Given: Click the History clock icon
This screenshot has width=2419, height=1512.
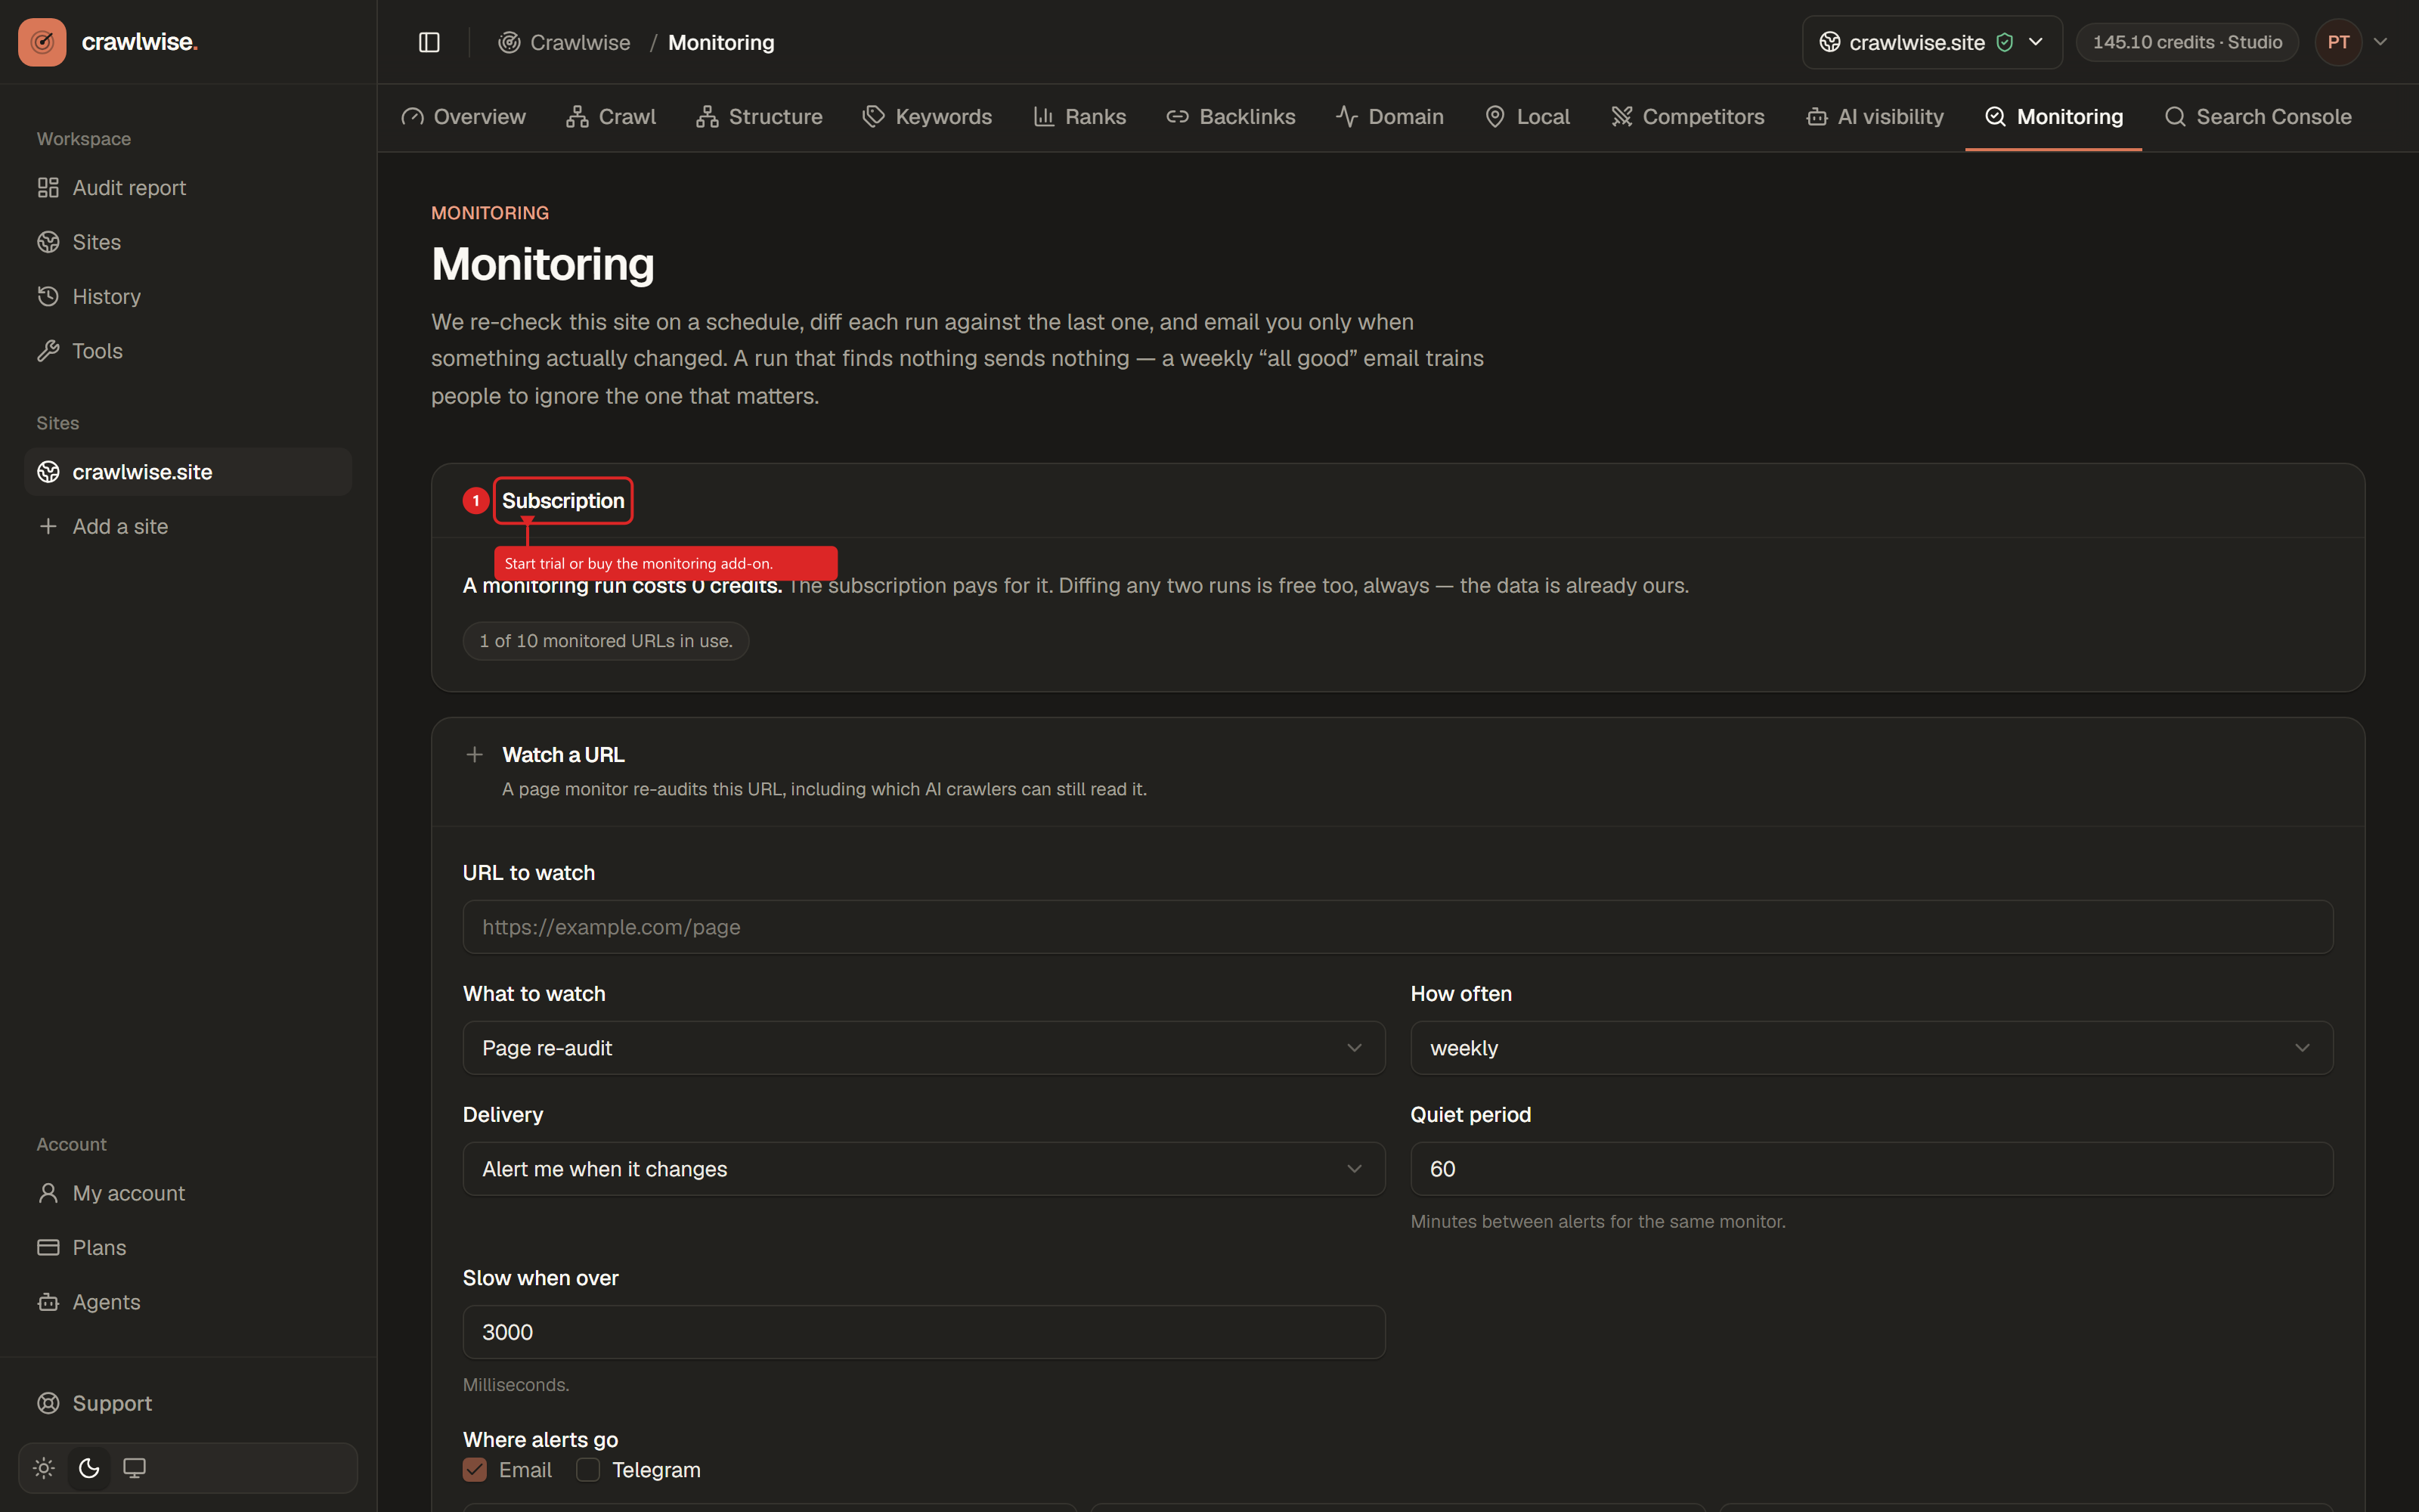Looking at the screenshot, I should tap(48, 296).
